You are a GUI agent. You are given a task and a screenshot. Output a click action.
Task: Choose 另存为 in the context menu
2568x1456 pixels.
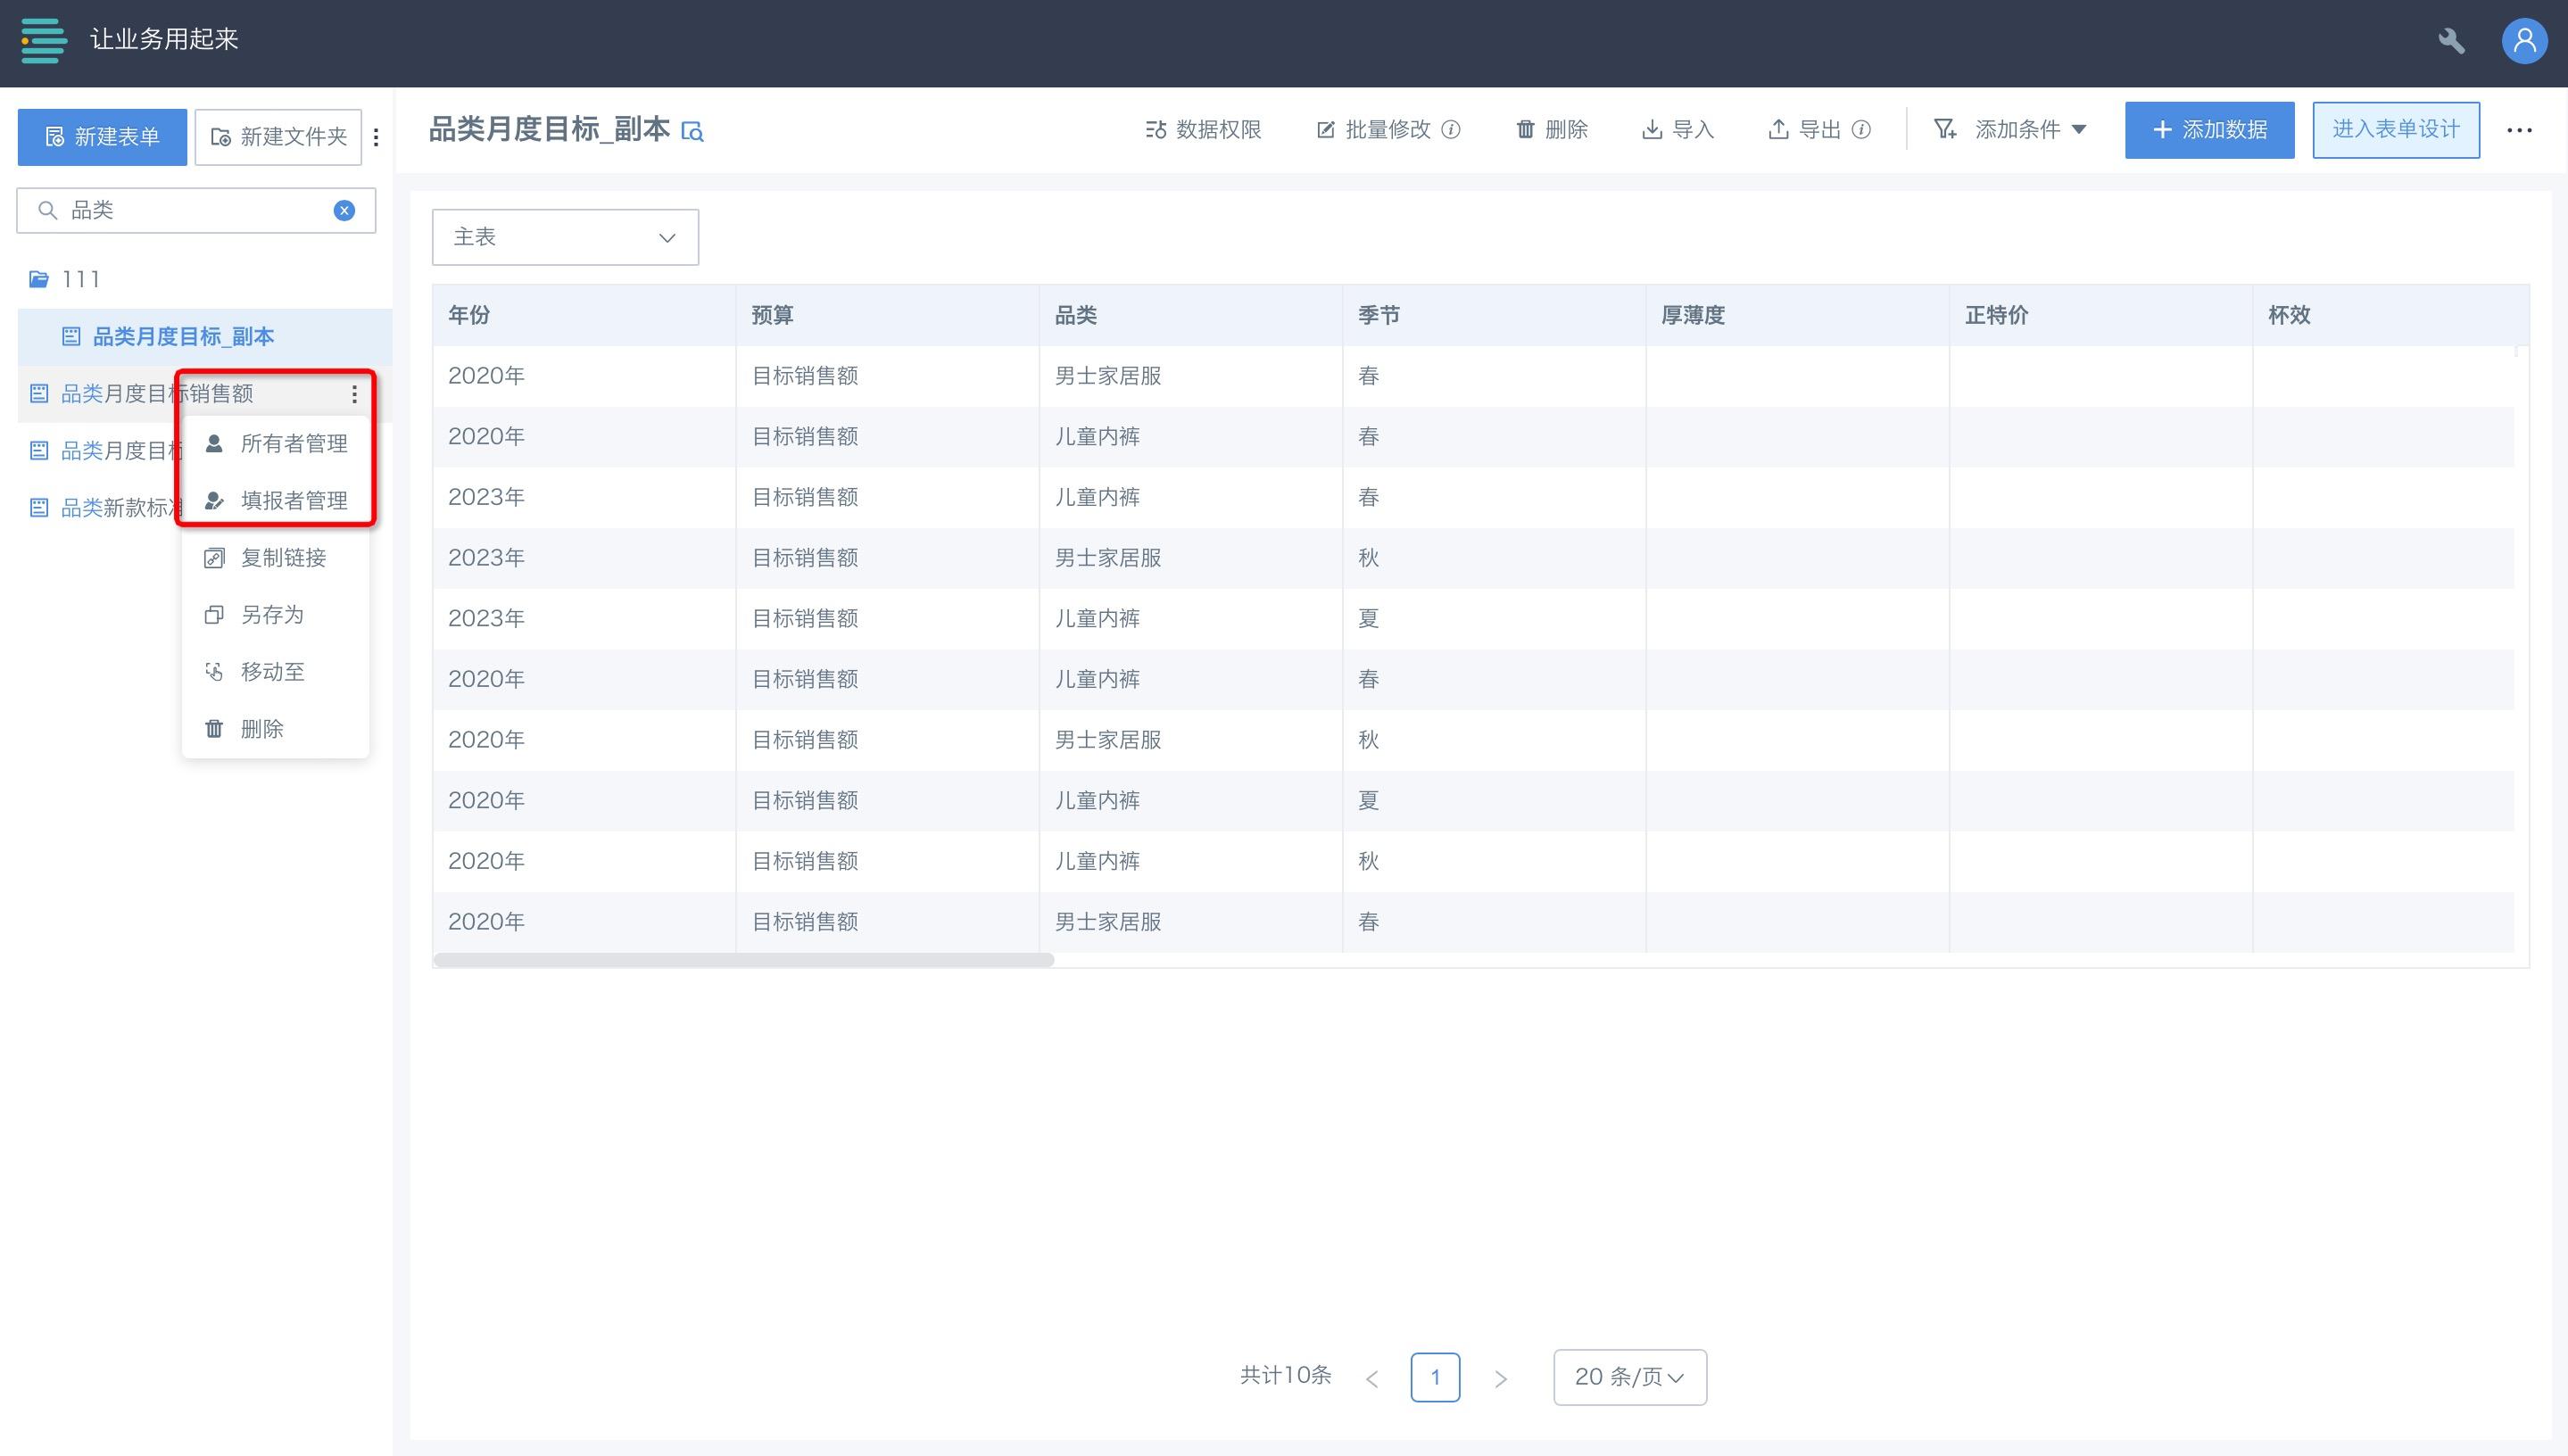pos(272,614)
